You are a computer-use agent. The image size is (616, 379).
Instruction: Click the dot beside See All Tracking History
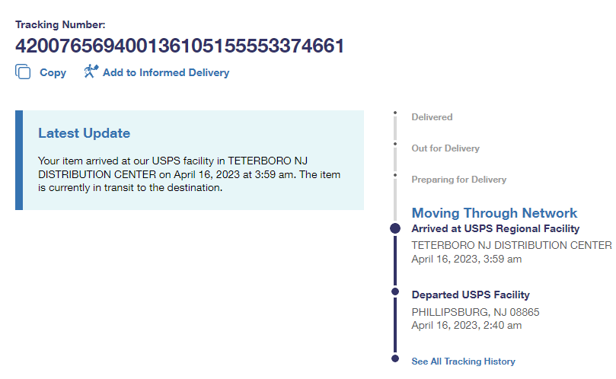pos(395,358)
